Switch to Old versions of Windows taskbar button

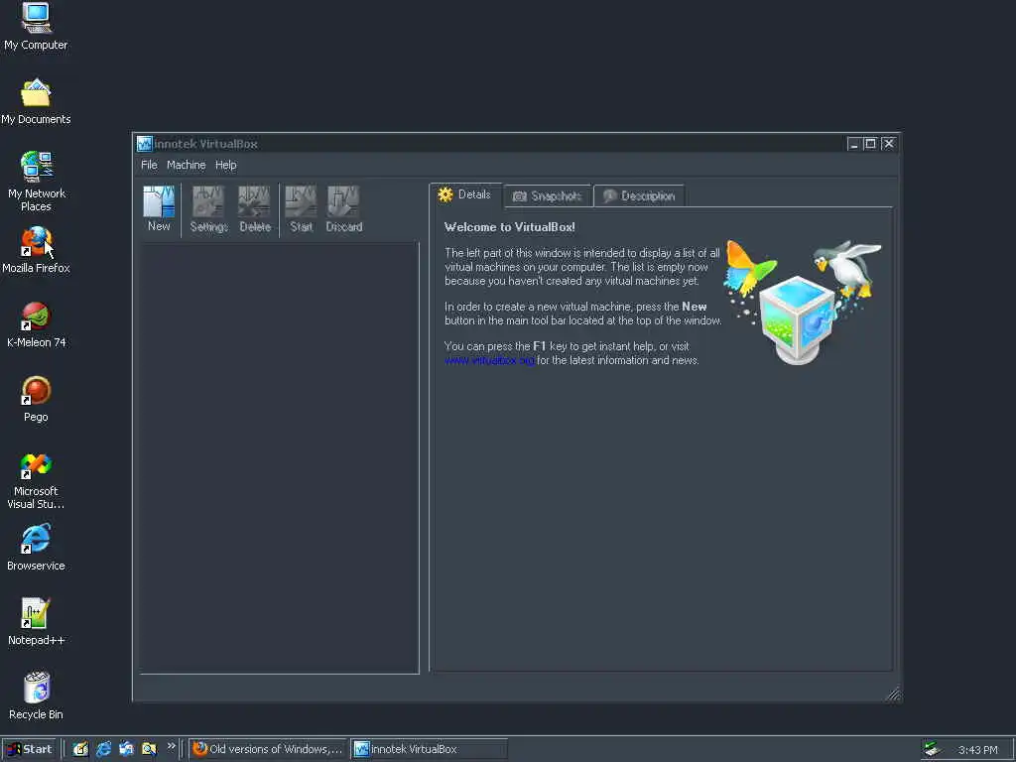coord(268,749)
